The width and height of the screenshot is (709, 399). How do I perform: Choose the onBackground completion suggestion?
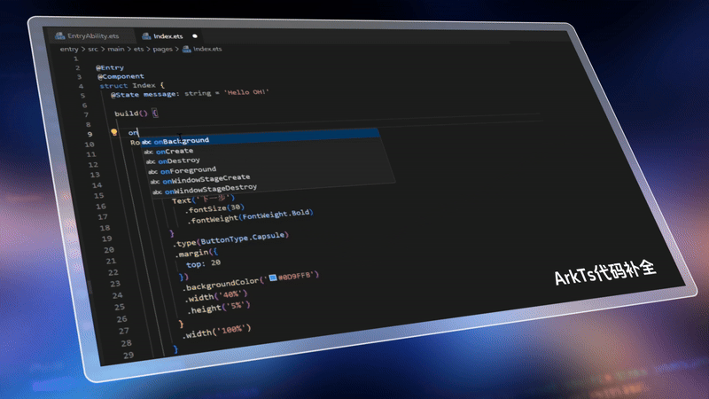(x=260, y=139)
